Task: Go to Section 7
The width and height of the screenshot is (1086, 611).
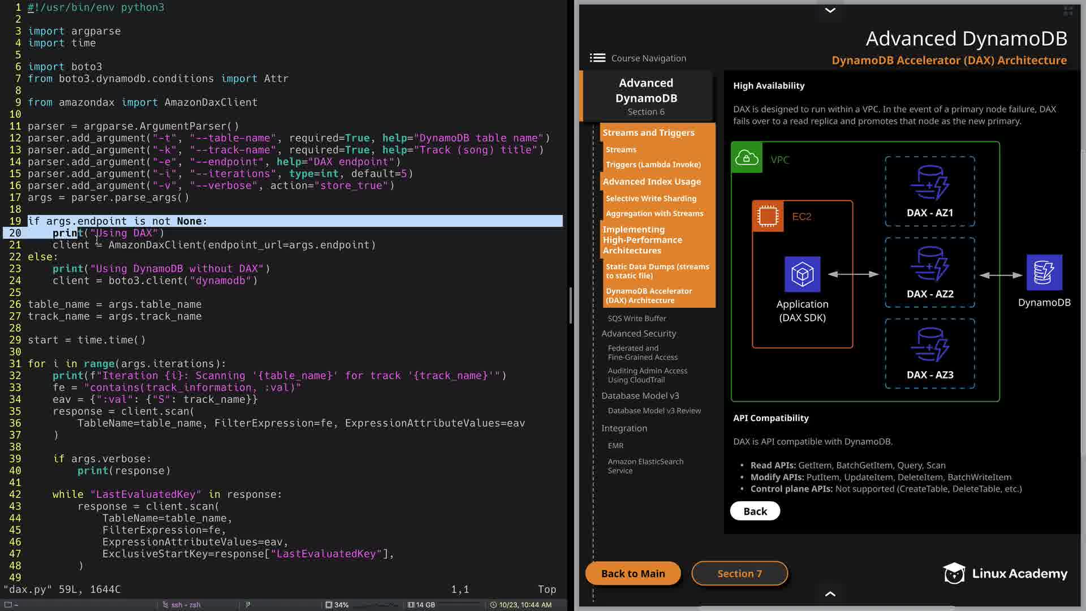Action: click(x=739, y=573)
